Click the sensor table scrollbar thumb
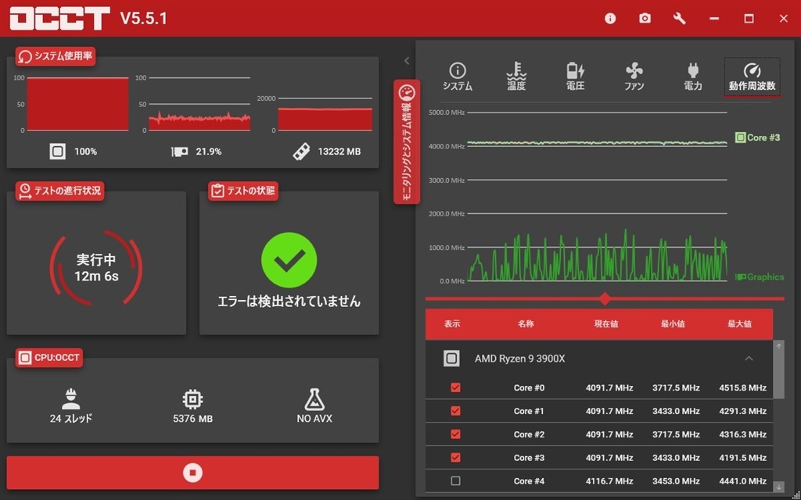The height and width of the screenshot is (500, 801). (x=778, y=375)
